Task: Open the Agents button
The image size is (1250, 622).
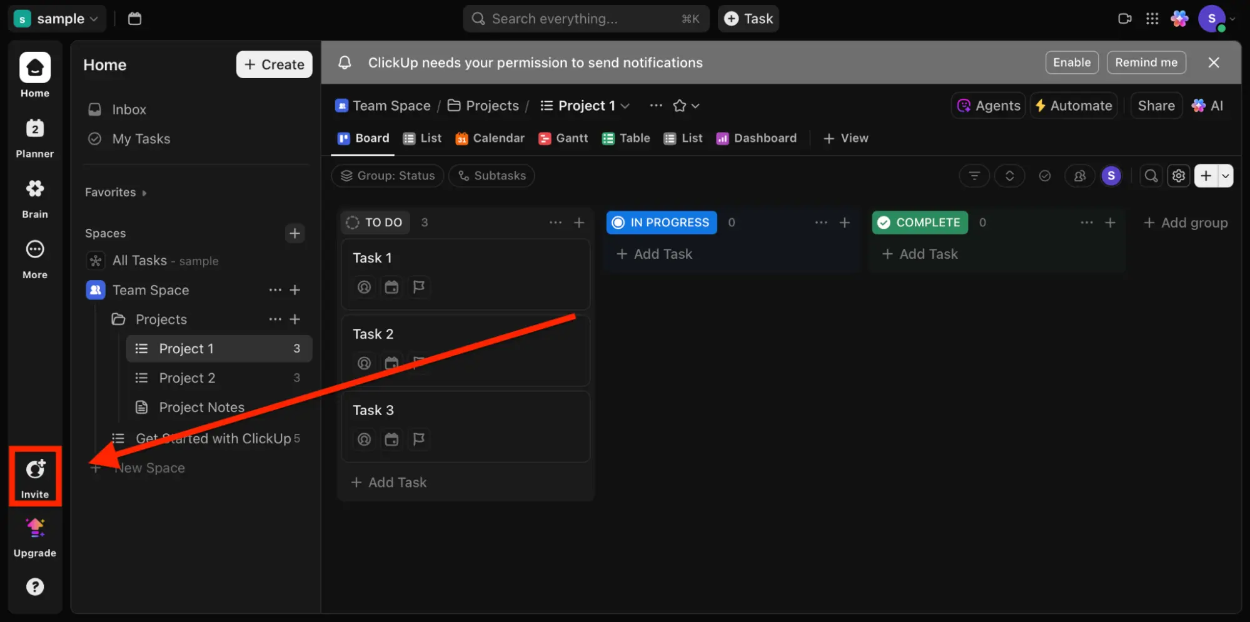Action: coord(989,106)
